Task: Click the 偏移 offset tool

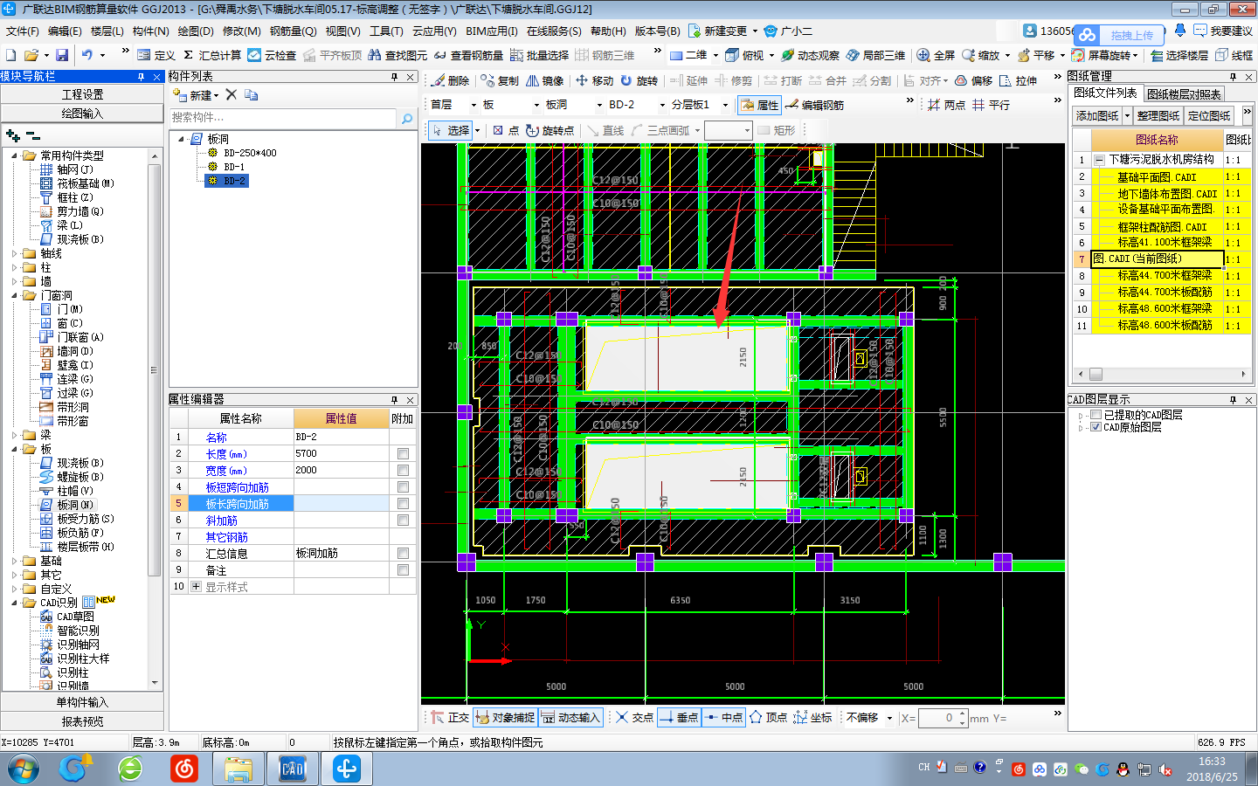Action: pos(973,80)
